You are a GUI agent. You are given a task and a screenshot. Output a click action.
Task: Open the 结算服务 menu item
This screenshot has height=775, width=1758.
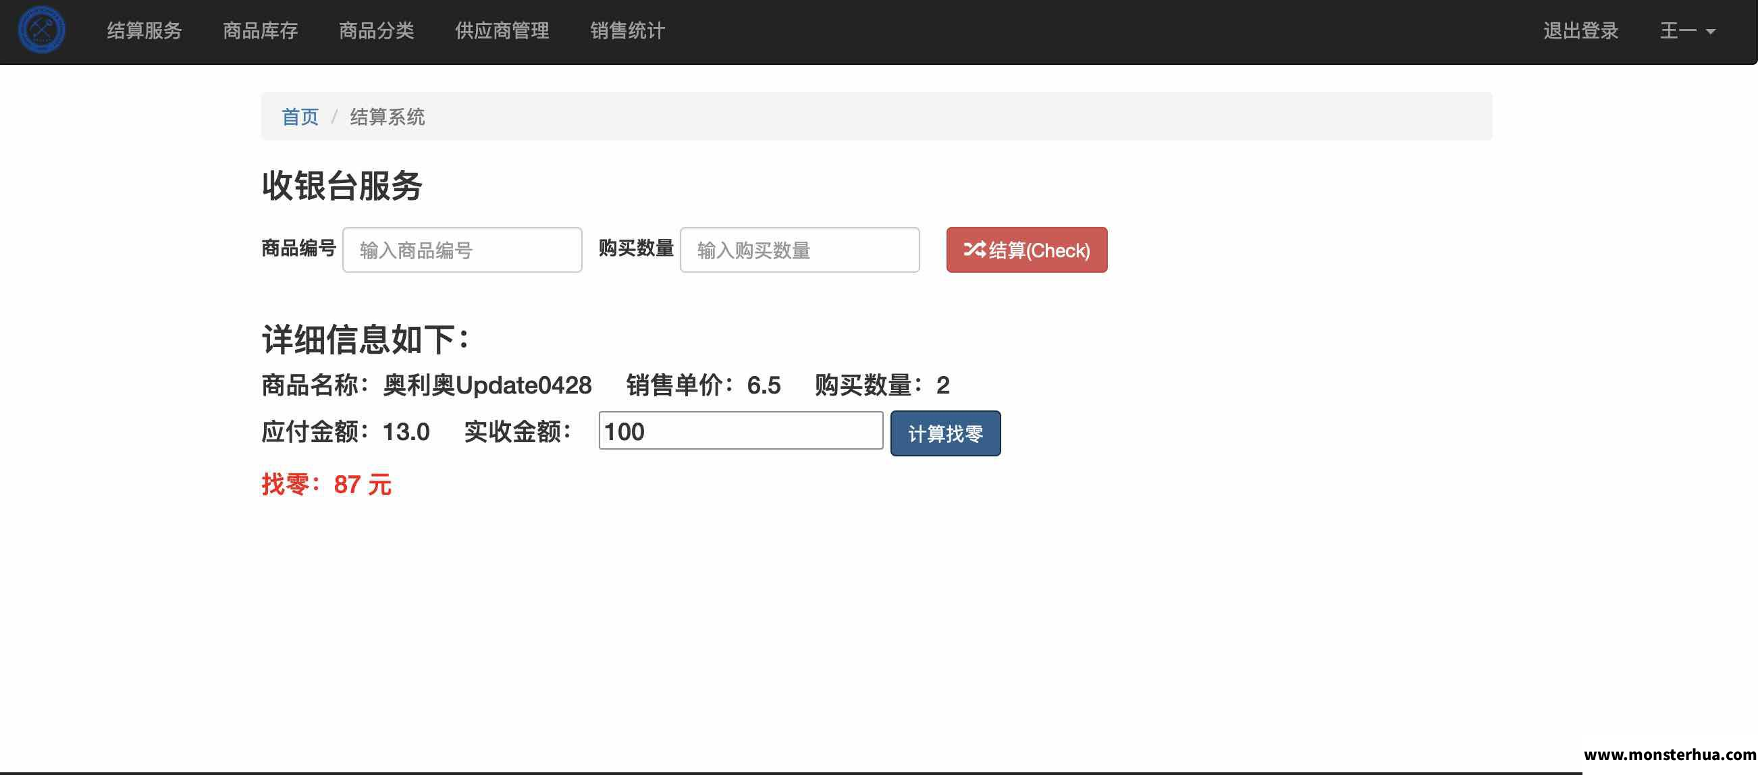[x=144, y=30]
